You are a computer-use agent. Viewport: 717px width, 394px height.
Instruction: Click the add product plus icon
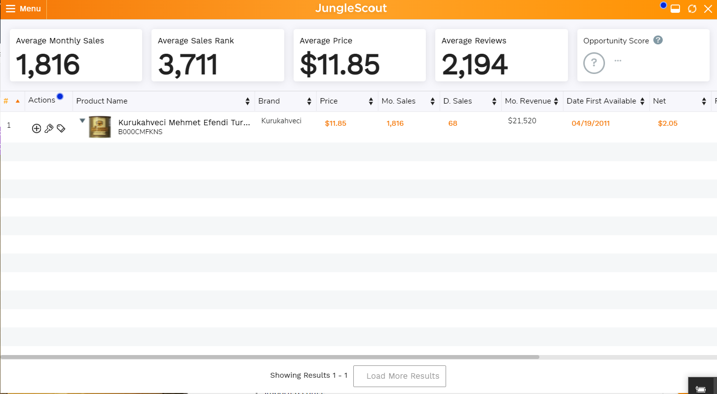(37, 129)
